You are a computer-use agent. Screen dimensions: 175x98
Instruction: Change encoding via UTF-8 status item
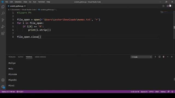click(x=151, y=92)
